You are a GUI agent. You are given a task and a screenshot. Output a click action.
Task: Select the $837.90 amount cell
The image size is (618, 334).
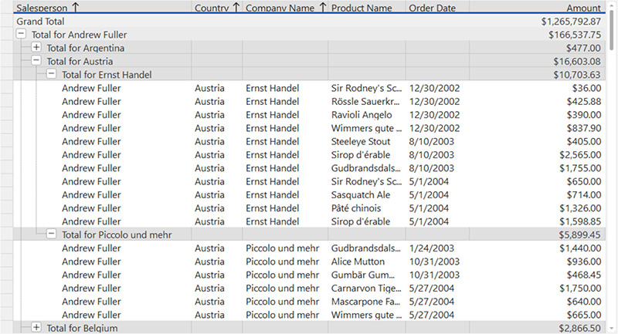click(x=537, y=128)
